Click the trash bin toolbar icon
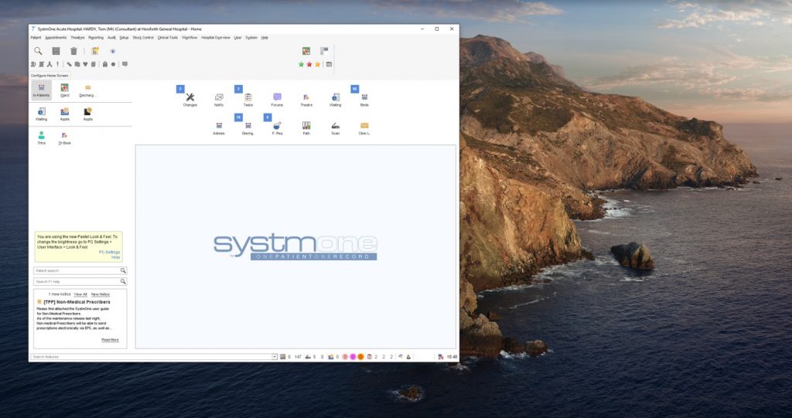 point(73,51)
